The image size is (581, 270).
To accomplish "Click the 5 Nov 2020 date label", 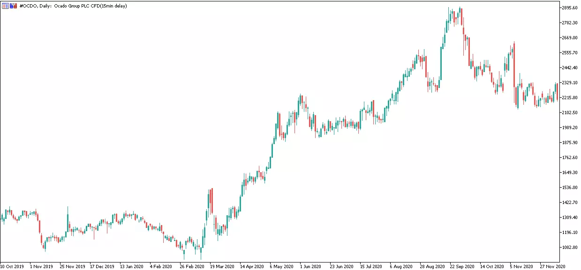I will click(521, 266).
